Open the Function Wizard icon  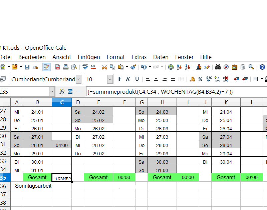(62, 91)
